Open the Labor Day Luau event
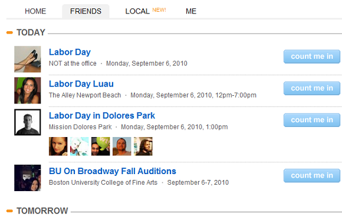The height and width of the screenshot is (217, 342). (81, 84)
